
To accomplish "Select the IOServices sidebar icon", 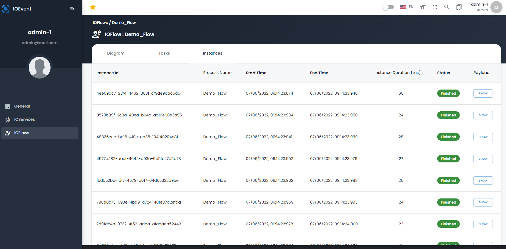I will click(8, 119).
